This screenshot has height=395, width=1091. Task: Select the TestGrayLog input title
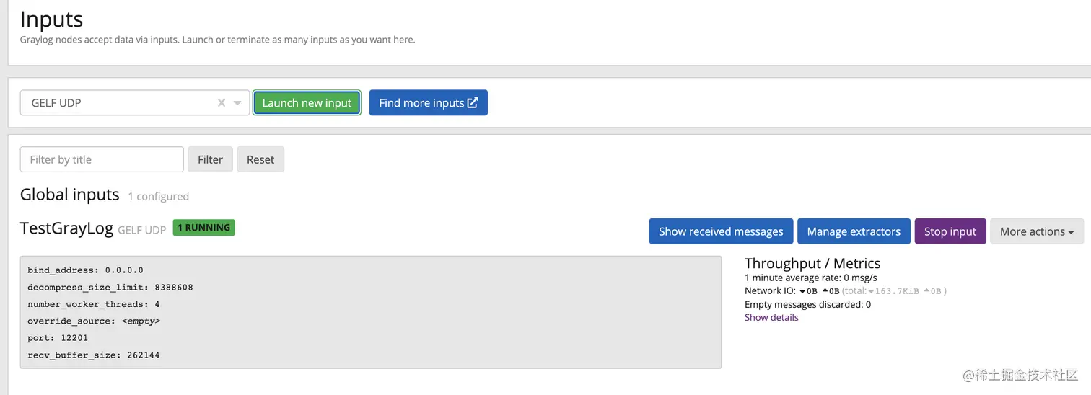[x=66, y=229]
